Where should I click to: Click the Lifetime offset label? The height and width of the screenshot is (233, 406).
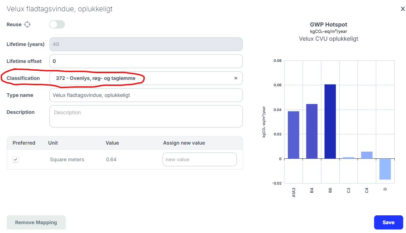24,61
